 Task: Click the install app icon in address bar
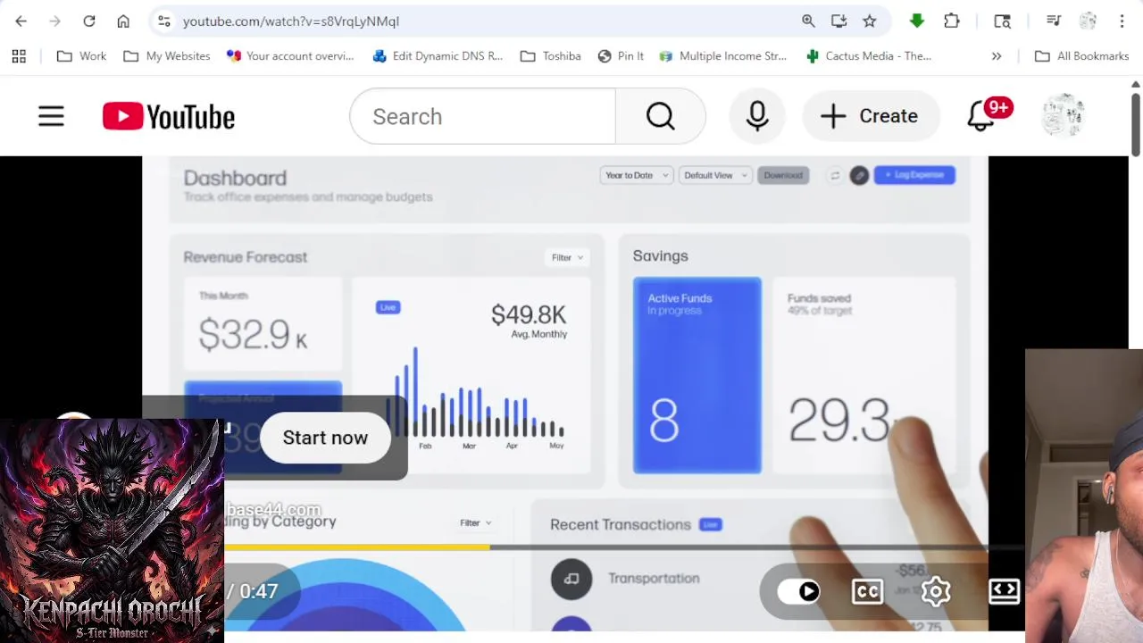838,21
